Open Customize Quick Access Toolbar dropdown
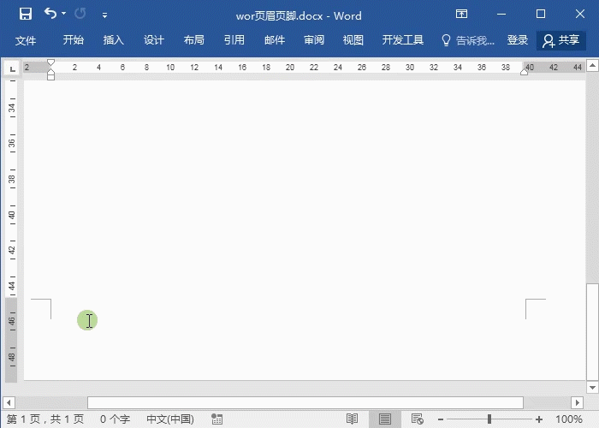Viewport: 599px width, 428px height. click(104, 15)
